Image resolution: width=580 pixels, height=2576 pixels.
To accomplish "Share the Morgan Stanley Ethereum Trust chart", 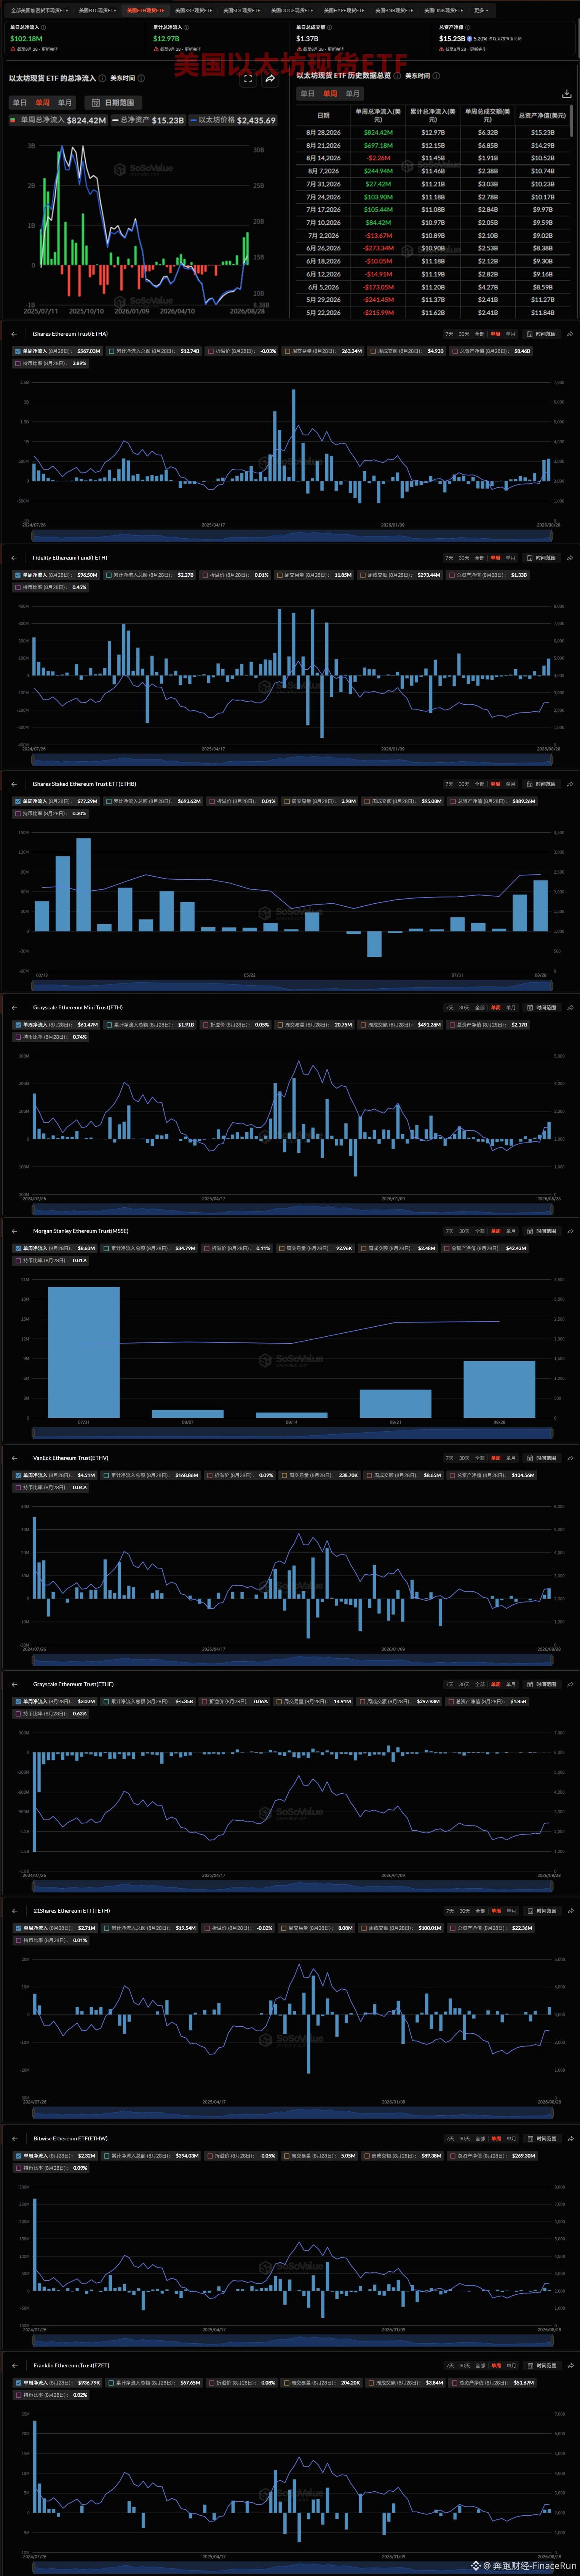I will point(570,1231).
